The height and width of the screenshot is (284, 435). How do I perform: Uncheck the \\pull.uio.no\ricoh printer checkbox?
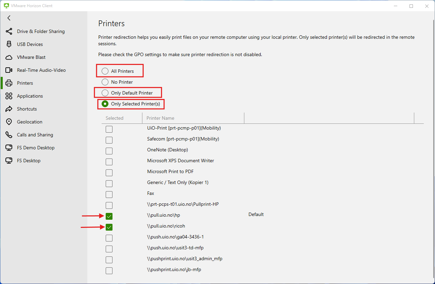tap(109, 227)
